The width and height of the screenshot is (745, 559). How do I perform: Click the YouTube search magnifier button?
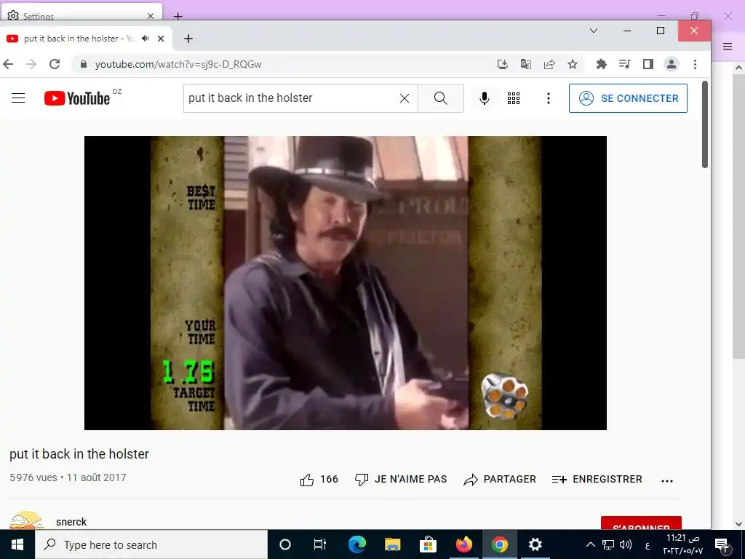pyautogui.click(x=441, y=98)
